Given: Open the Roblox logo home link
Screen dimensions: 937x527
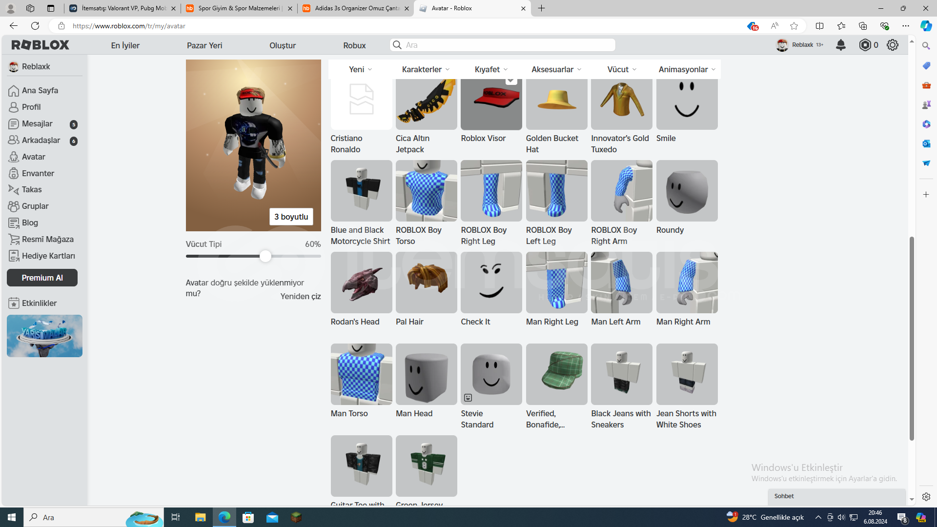Looking at the screenshot, I should click(41, 45).
